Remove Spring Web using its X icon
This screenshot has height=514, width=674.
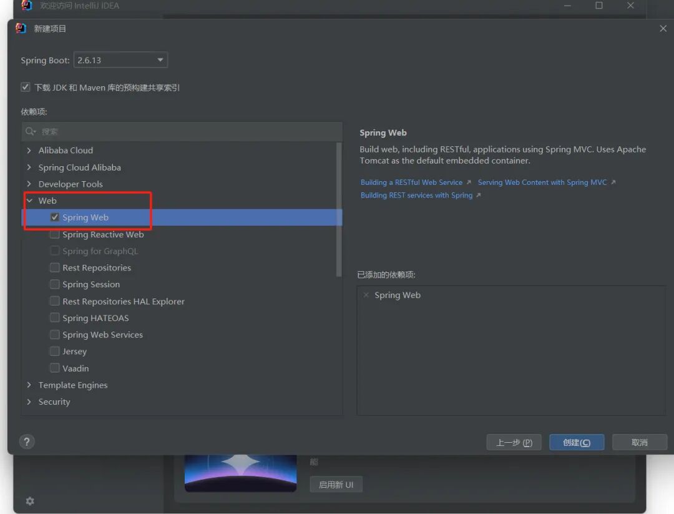click(x=366, y=295)
